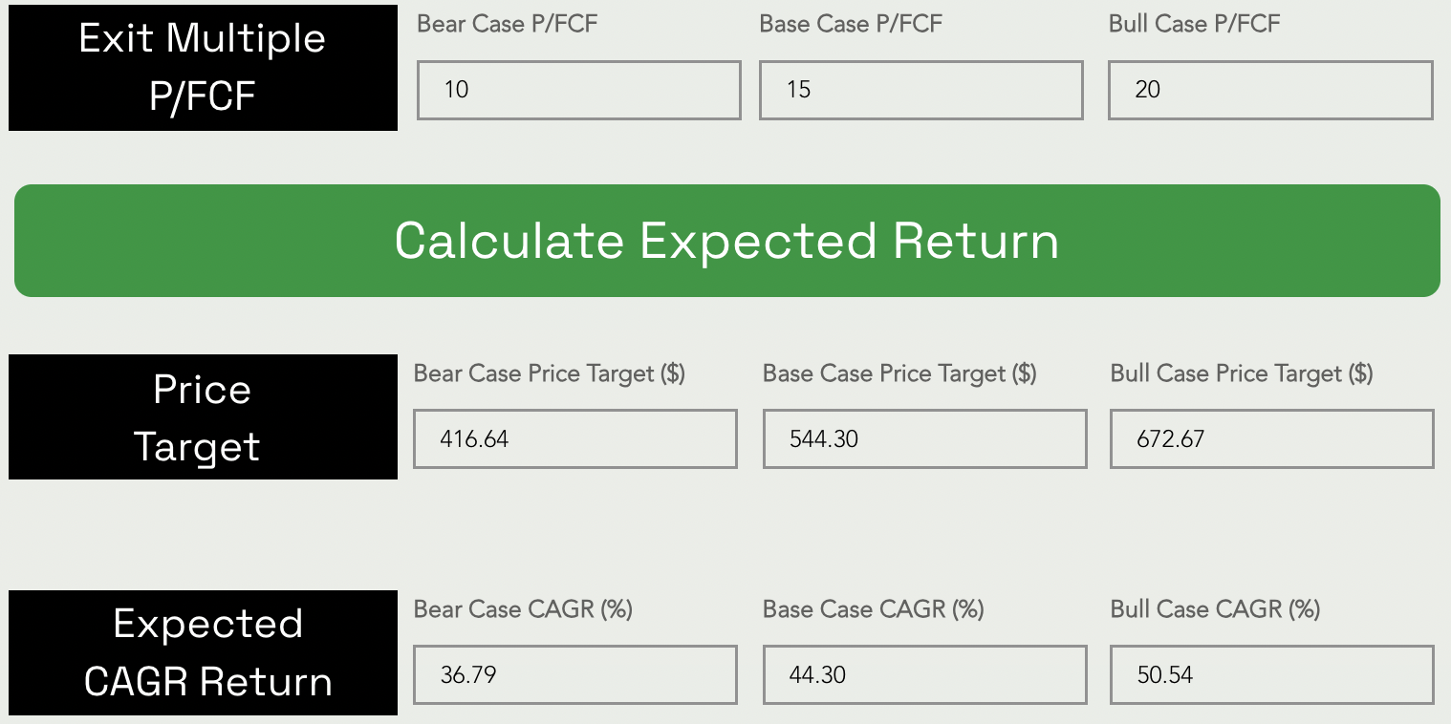The width and height of the screenshot is (1451, 724).
Task: Focus the Bull Case Price Target field
Action: [1271, 439]
